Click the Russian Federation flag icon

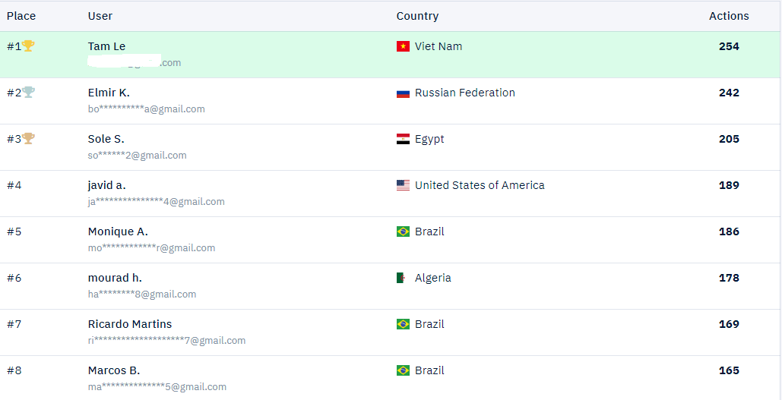(x=403, y=93)
